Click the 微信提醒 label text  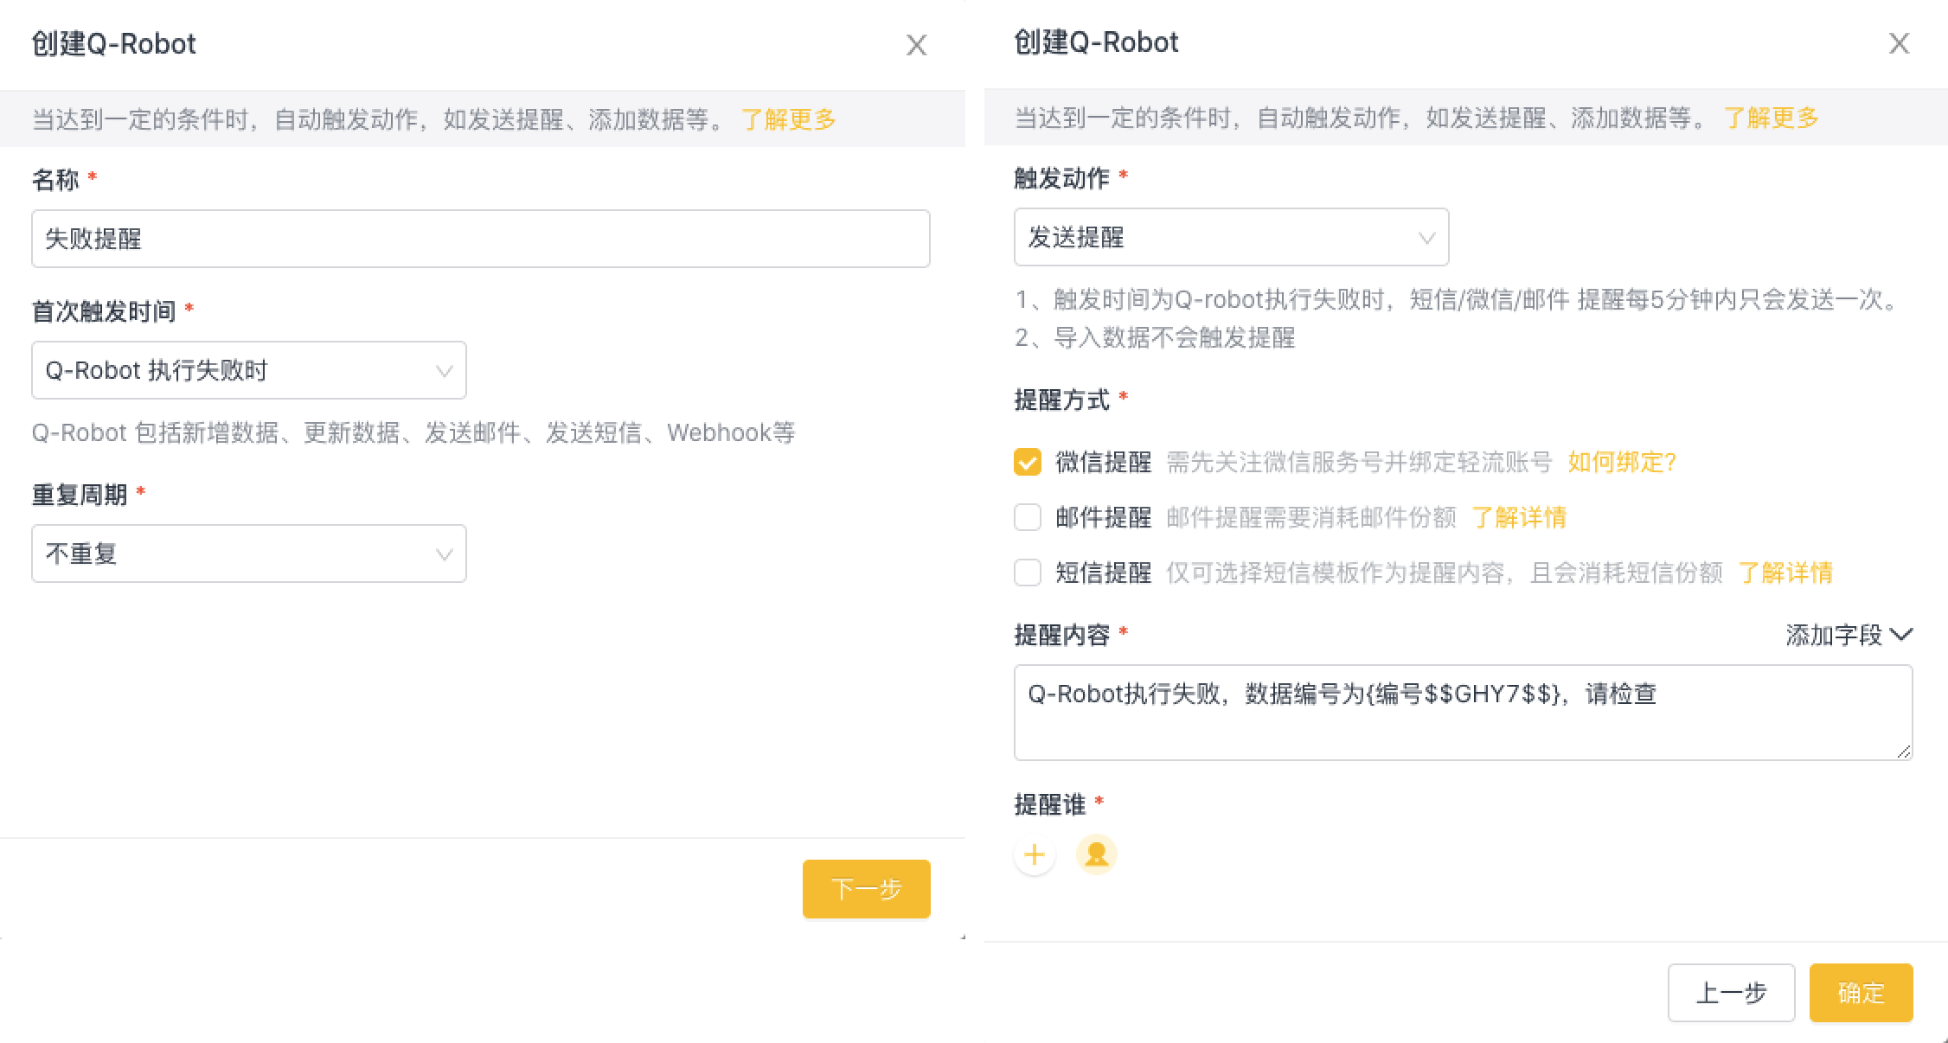[1103, 462]
